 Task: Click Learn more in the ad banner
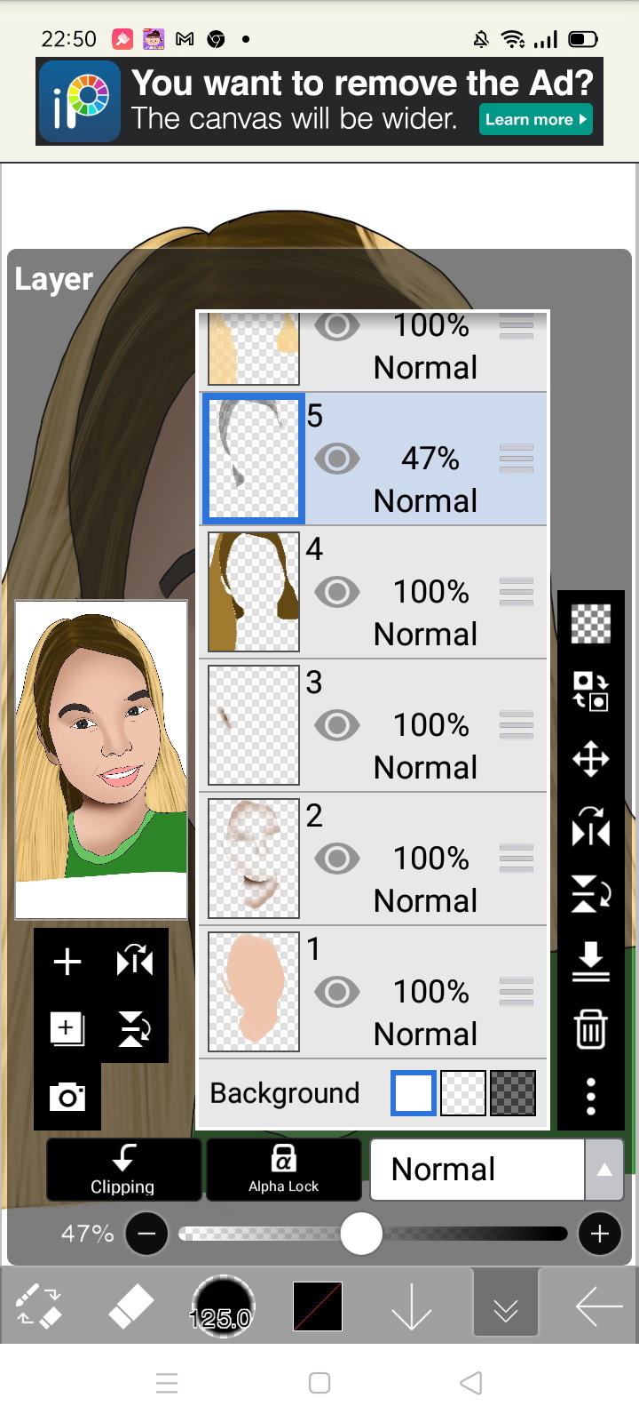536,119
